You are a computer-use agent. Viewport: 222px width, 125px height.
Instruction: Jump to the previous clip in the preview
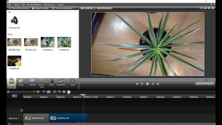click(137, 84)
